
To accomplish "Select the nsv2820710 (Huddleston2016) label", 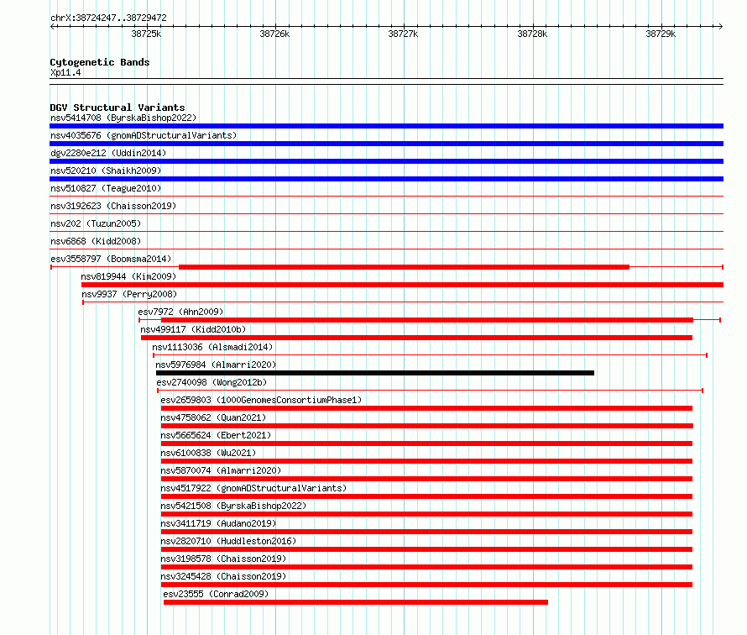I will (228, 541).
